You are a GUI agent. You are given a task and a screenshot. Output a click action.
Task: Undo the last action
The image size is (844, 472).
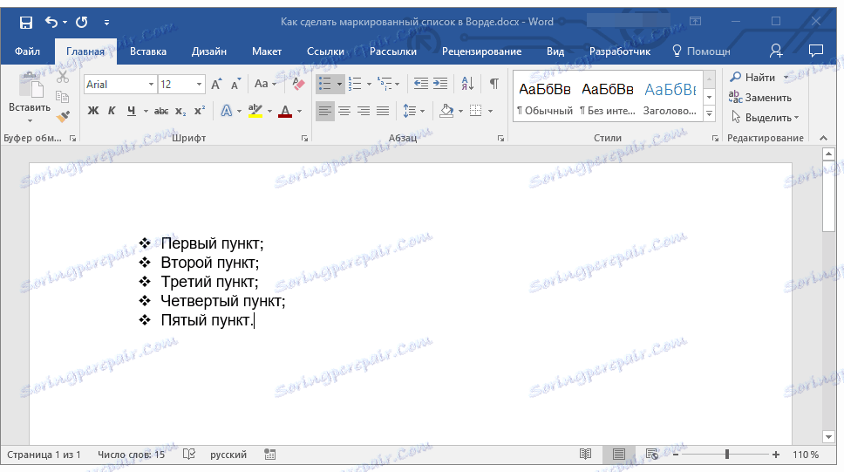point(51,22)
